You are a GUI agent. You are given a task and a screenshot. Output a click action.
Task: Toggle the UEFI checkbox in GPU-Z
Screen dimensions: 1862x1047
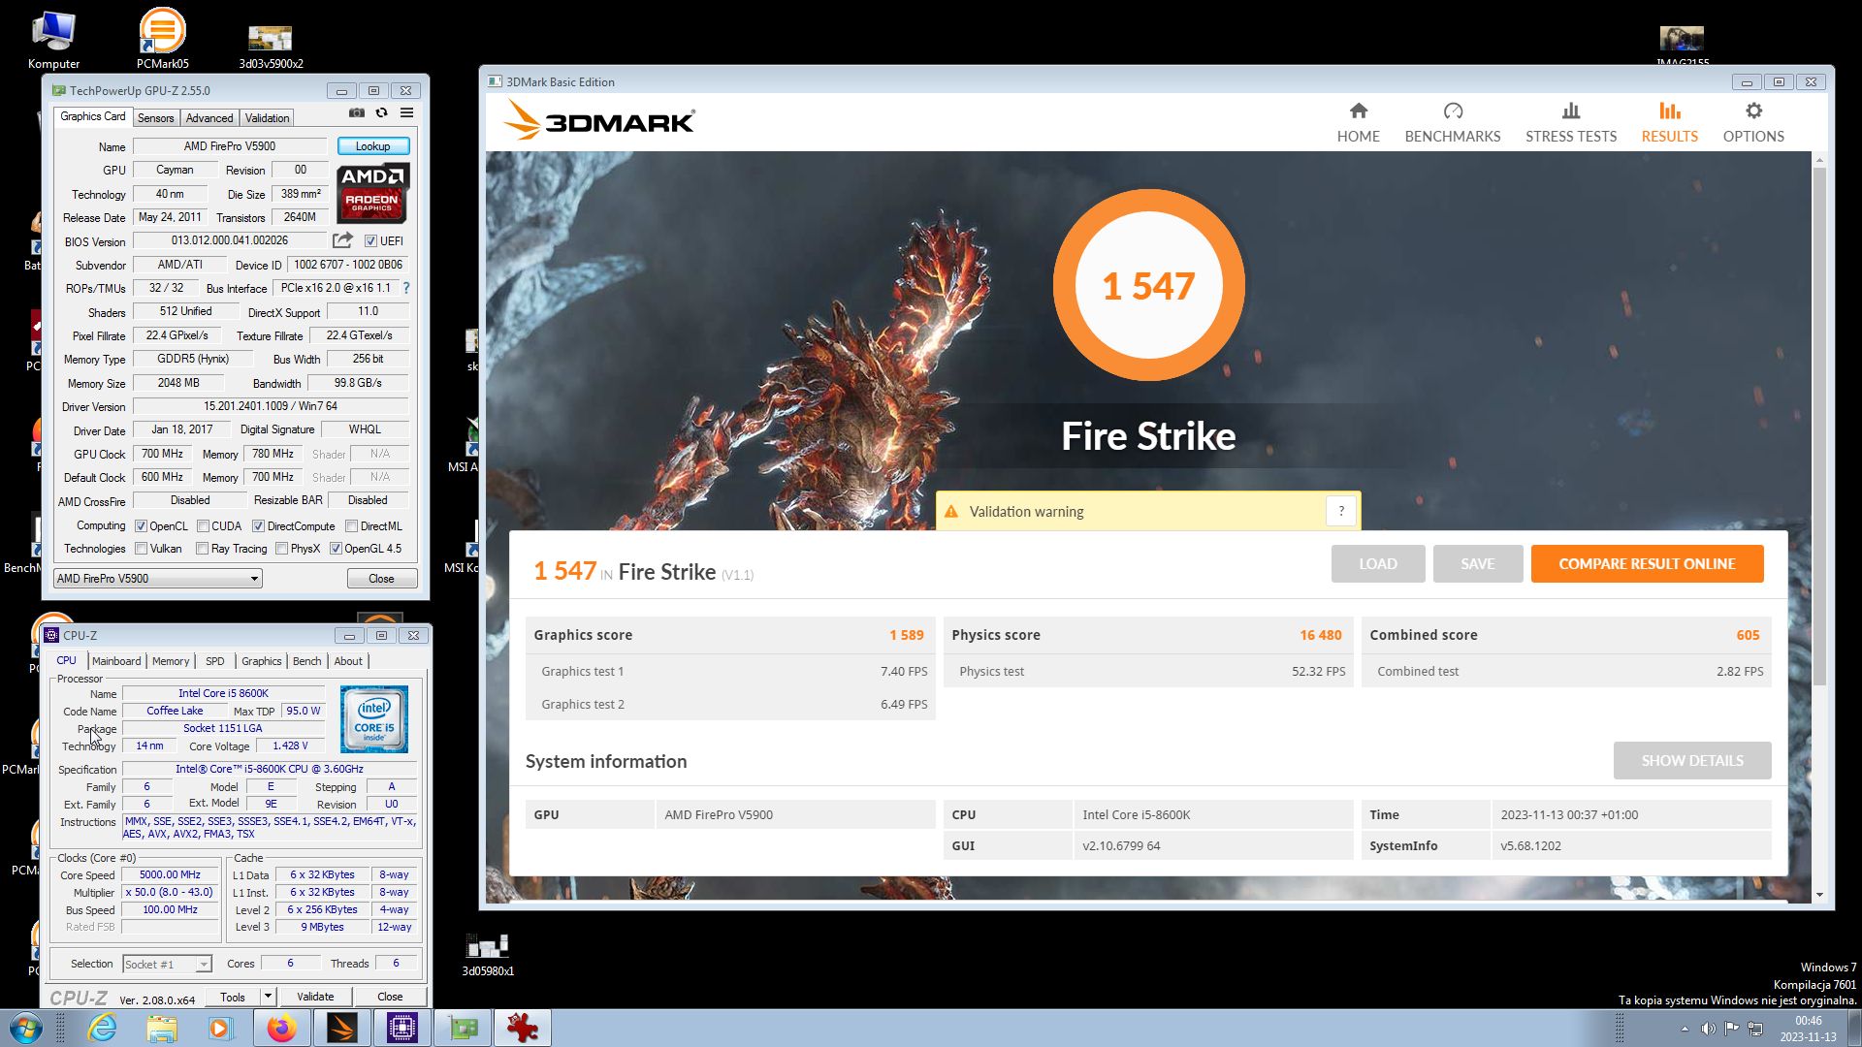[x=370, y=241]
